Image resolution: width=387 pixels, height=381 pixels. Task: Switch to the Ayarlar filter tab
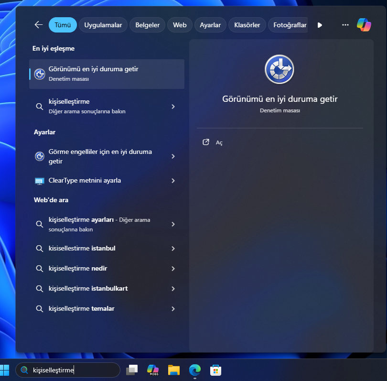[x=210, y=25]
